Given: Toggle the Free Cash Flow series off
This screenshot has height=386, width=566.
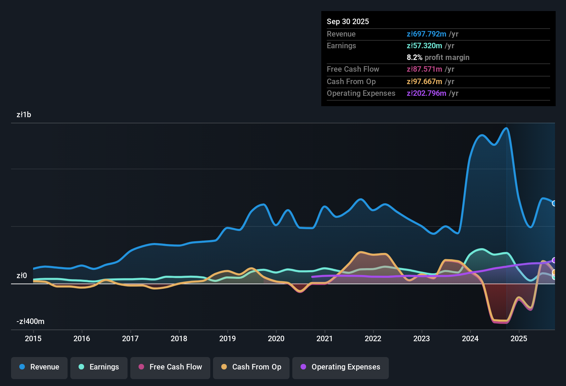Looking at the screenshot, I should 170,367.
